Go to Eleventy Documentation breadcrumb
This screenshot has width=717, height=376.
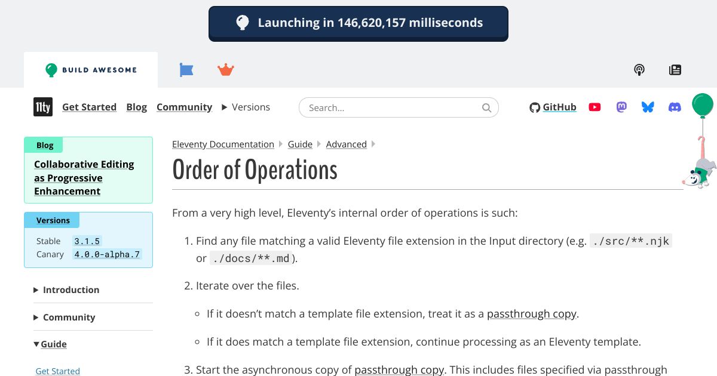tap(223, 144)
